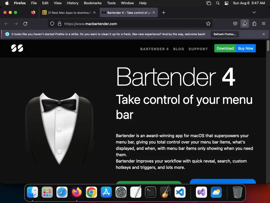
Task: Click the Refresh Firefox… button
Action: coord(225,34)
